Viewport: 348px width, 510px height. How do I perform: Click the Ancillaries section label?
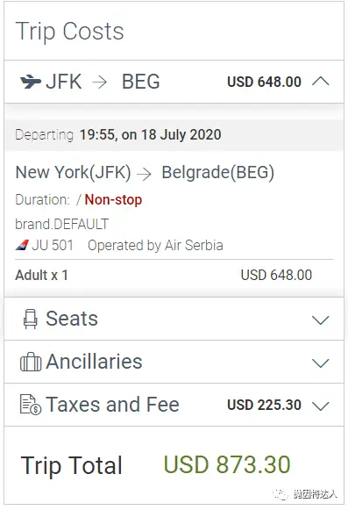(94, 362)
